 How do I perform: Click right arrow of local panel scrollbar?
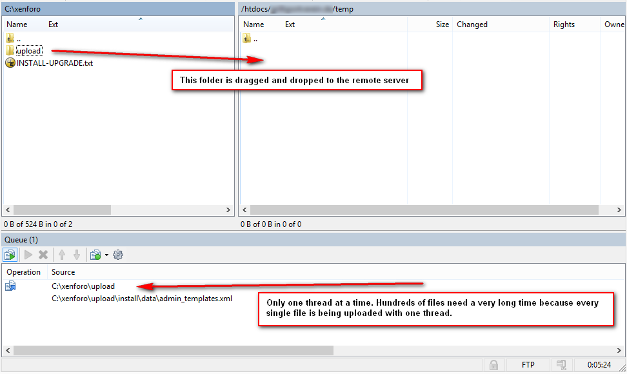(228, 210)
